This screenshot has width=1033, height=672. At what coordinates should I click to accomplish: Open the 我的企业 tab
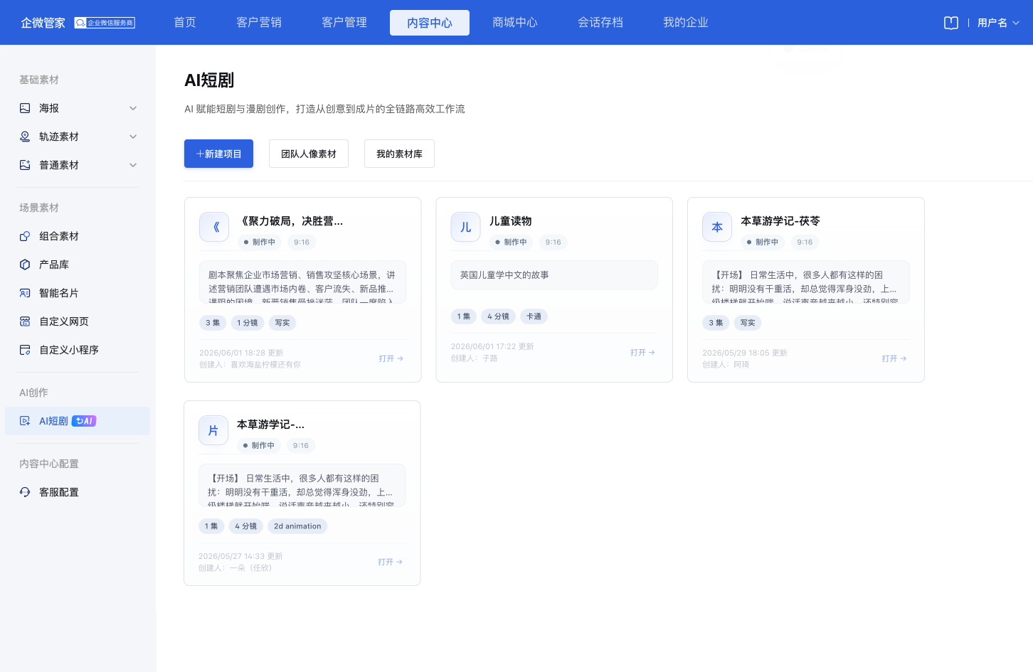(686, 23)
